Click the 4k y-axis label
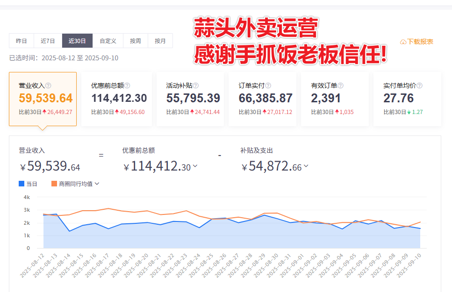This screenshot has width=452, height=292. pos(27,197)
